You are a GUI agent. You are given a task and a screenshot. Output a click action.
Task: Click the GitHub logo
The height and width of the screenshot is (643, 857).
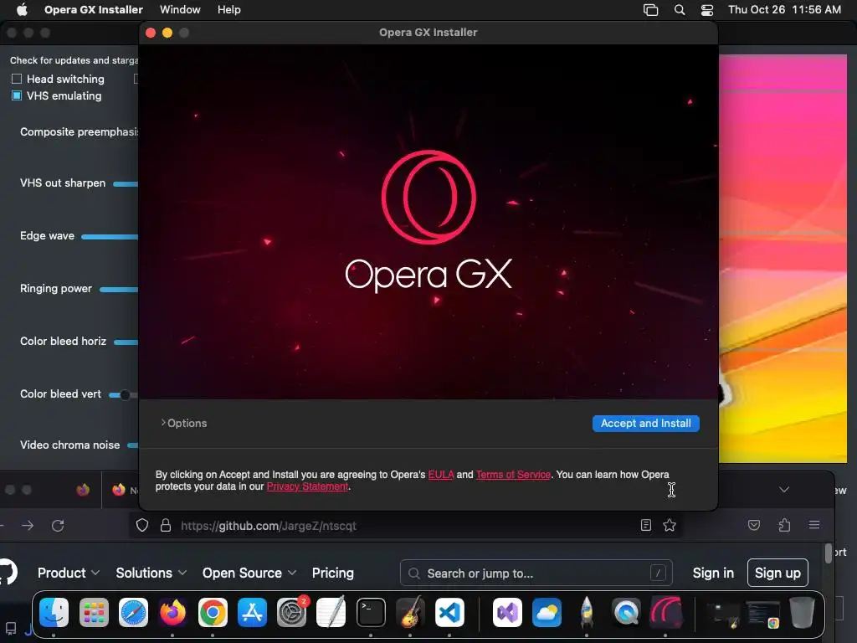(x=8, y=572)
